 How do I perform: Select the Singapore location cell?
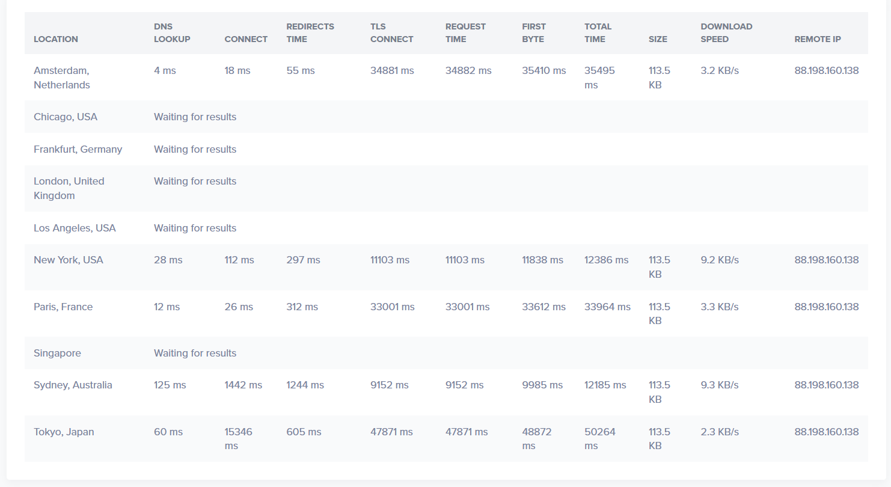[x=57, y=353]
